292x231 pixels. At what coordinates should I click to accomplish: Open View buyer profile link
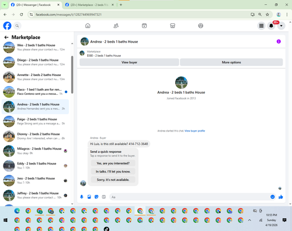point(194,131)
